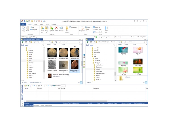Image resolution: width=174 pixels, height=130 pixels.
Task: Click the Destination column header
Action: 96,88
